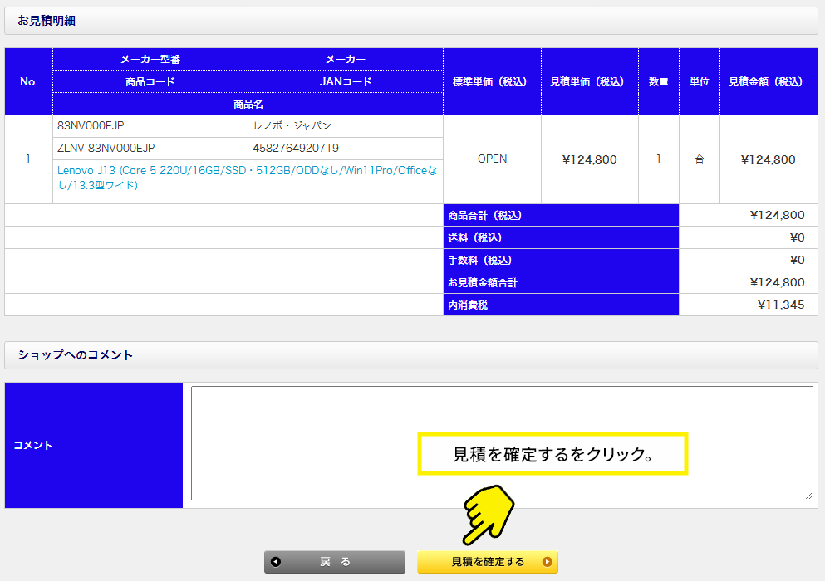Select product code ZLNV-83NV000EJP cell
The image size is (825, 581).
[x=150, y=149]
